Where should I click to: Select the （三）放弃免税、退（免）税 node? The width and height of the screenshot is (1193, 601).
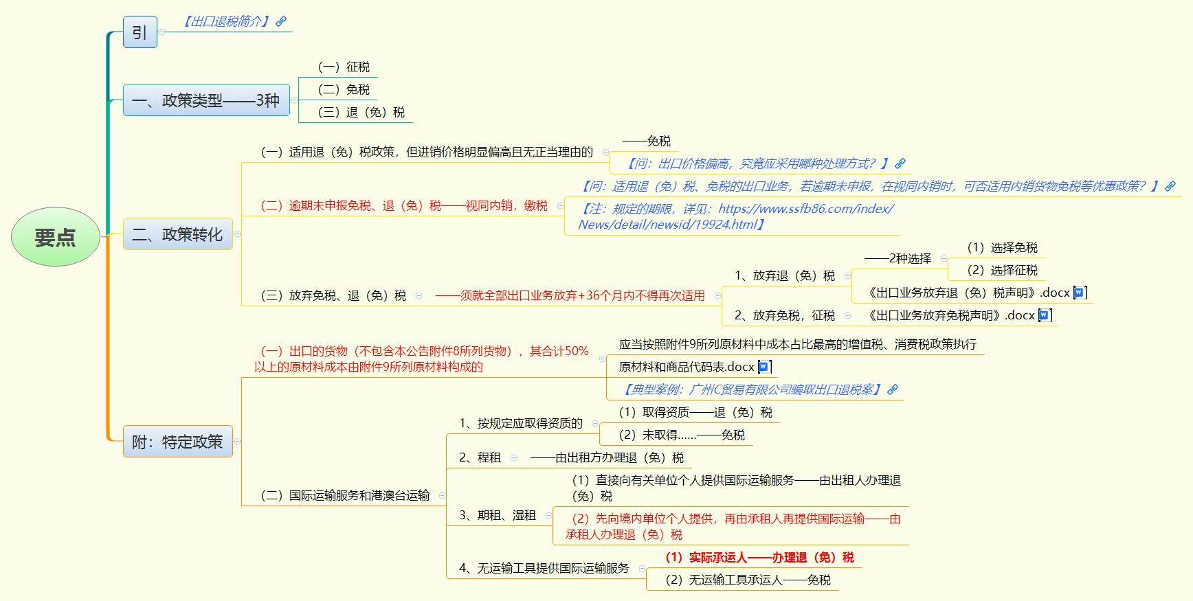[333, 295]
